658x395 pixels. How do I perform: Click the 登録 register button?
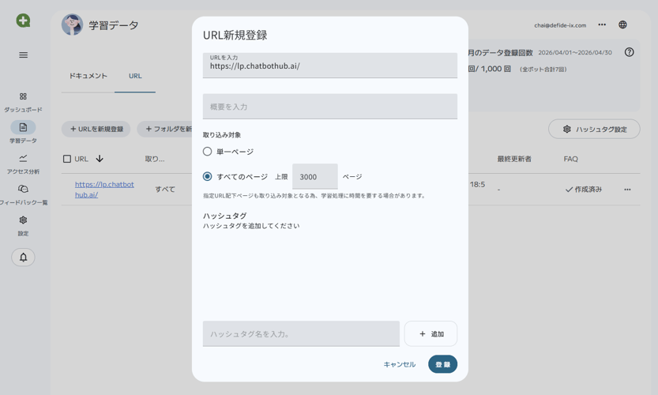point(442,364)
